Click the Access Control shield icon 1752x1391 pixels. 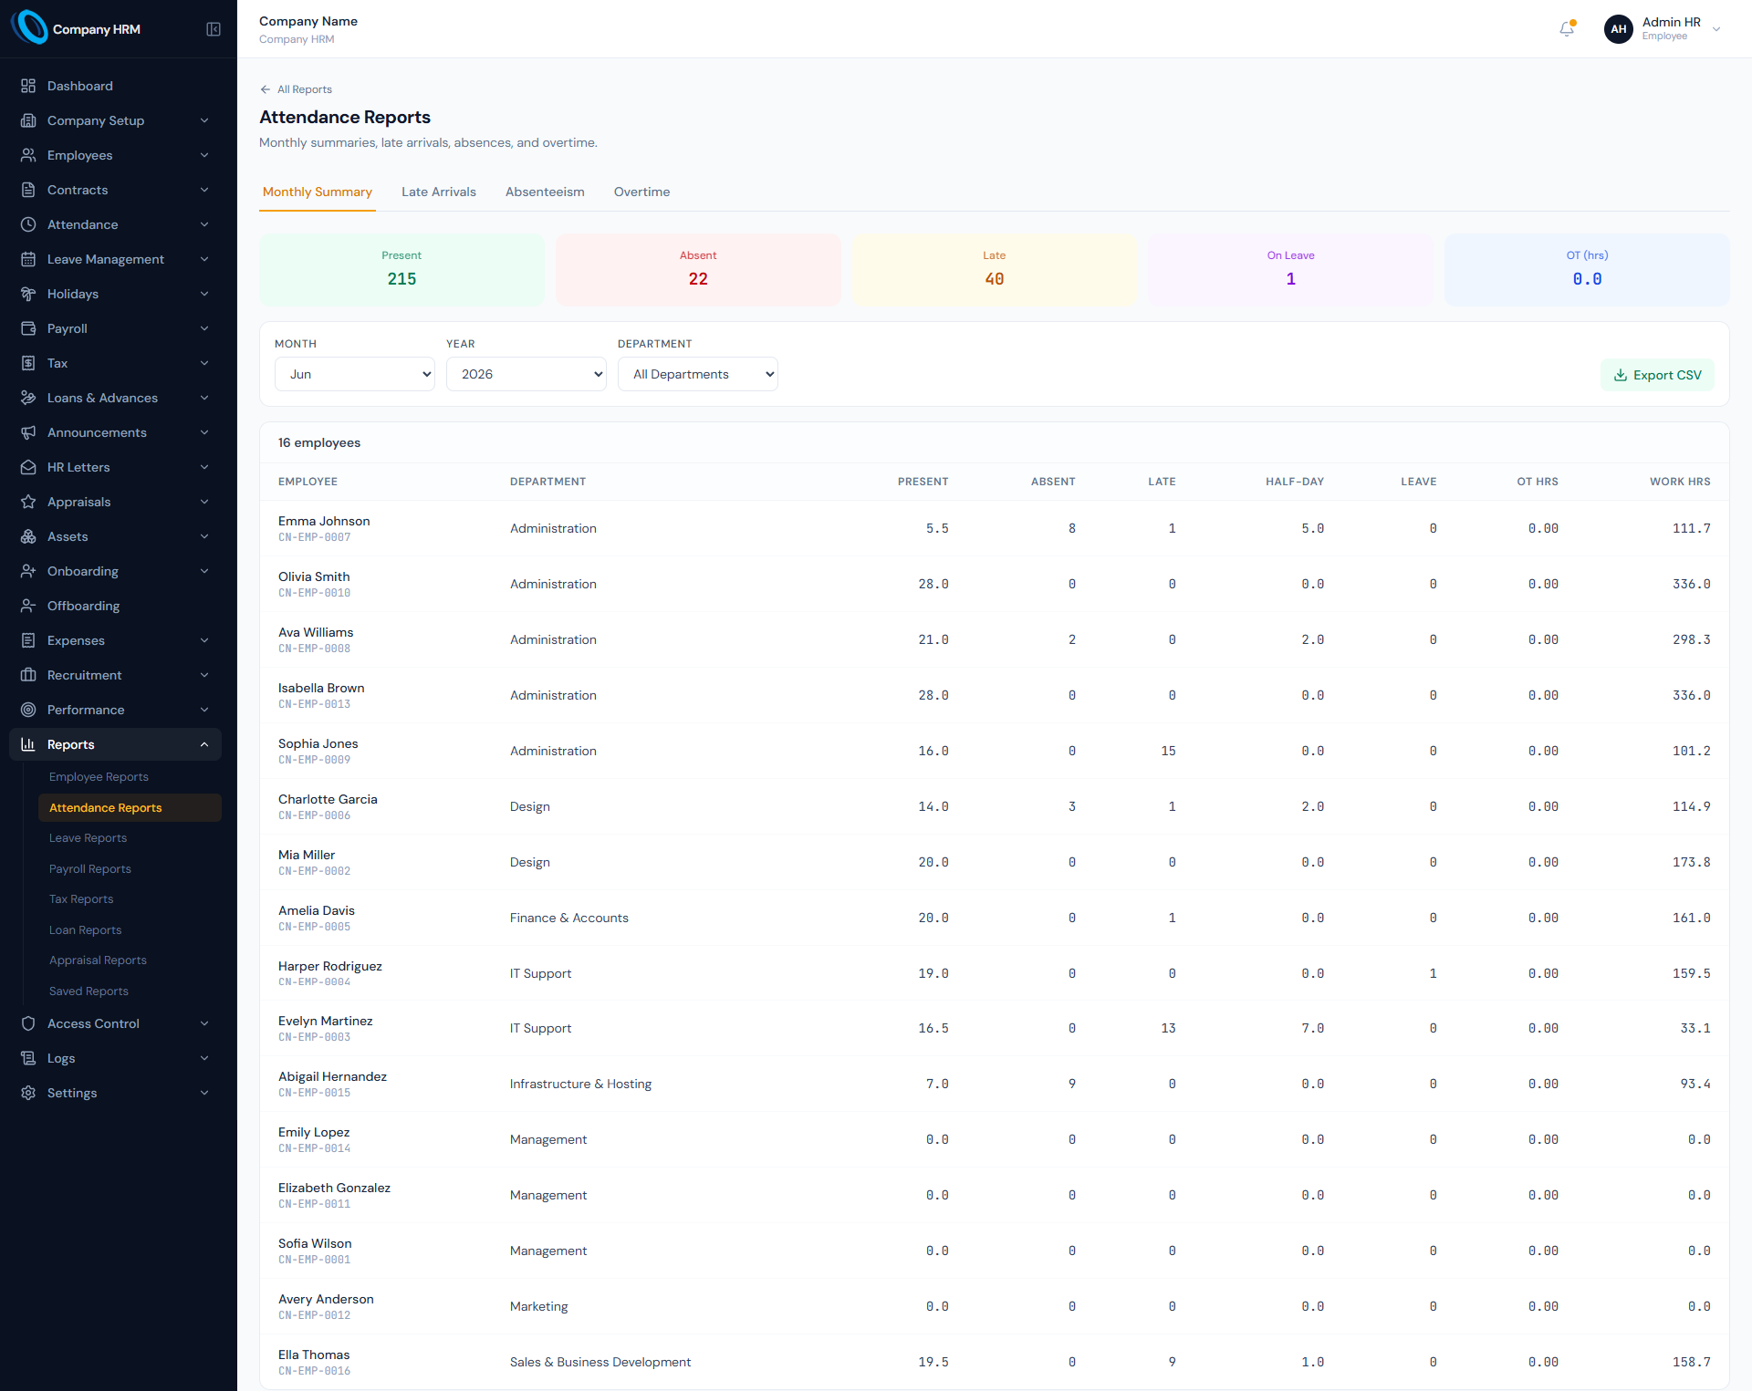28,1023
